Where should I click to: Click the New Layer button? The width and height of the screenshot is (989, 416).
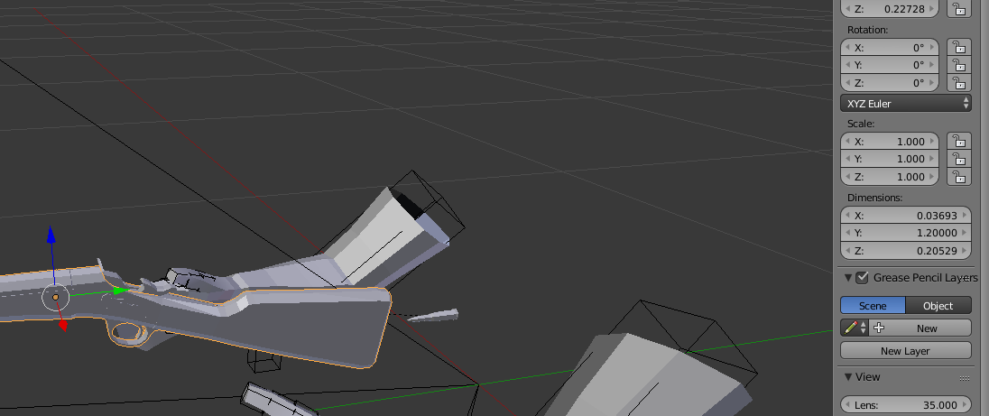[906, 350]
